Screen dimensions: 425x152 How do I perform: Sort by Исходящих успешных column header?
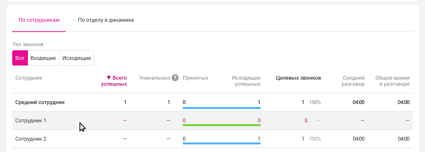point(247,81)
